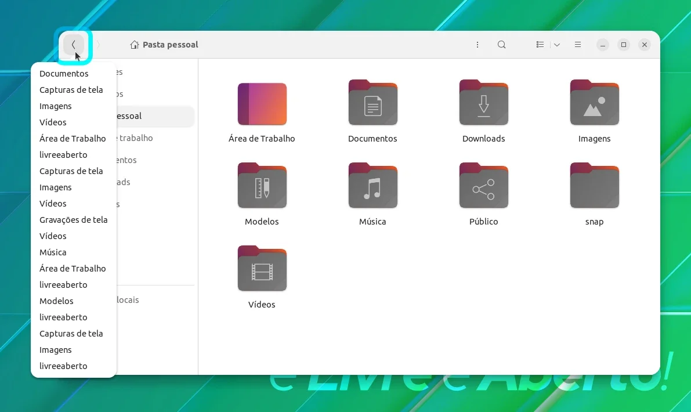Open the search magnifier icon
Image resolution: width=691 pixels, height=412 pixels.
pos(501,45)
